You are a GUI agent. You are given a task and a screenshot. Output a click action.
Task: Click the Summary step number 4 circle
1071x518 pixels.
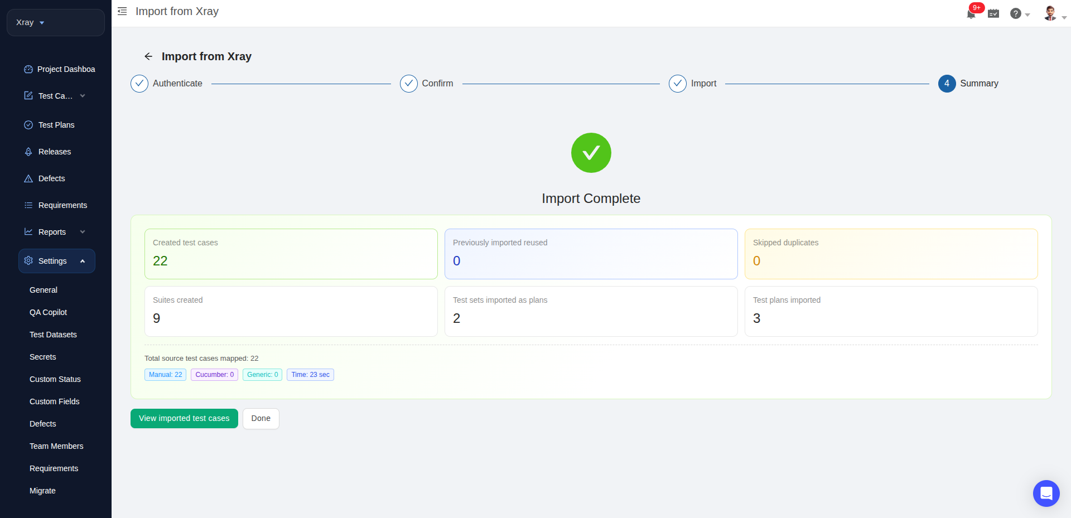pos(947,84)
